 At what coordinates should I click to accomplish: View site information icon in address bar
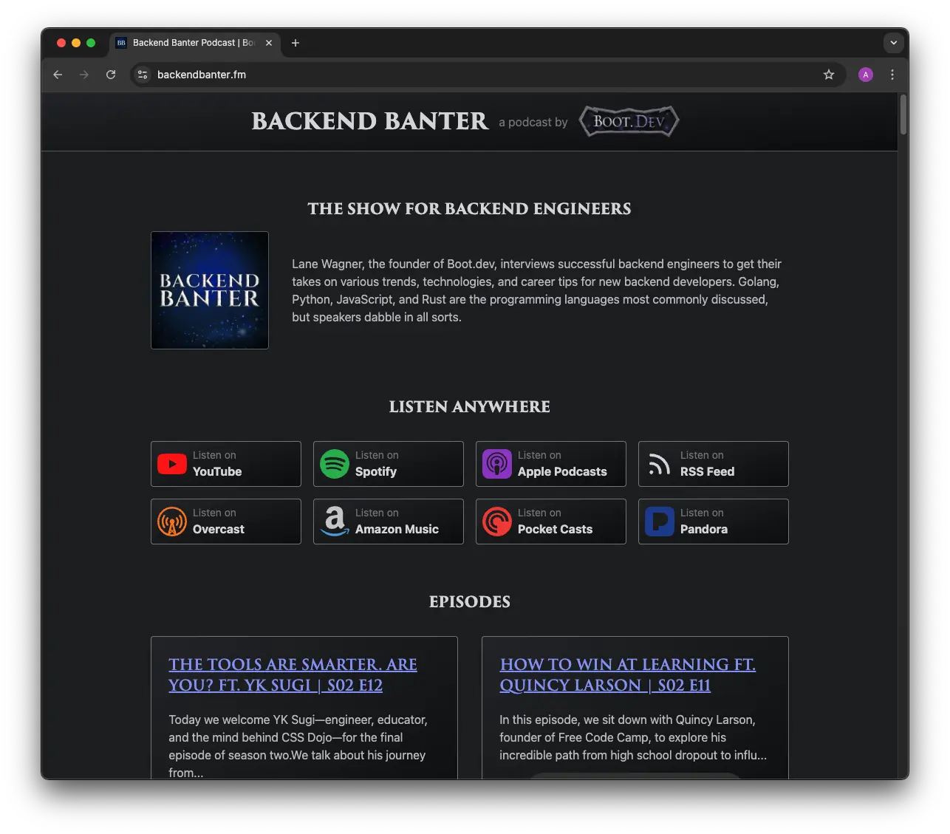tap(143, 75)
